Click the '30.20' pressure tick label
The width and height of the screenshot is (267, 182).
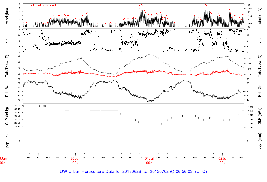17,106
